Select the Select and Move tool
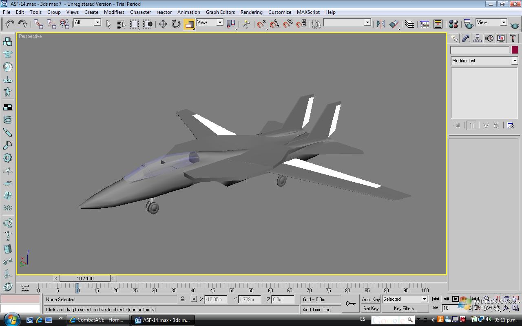522x326 pixels. 163,24
